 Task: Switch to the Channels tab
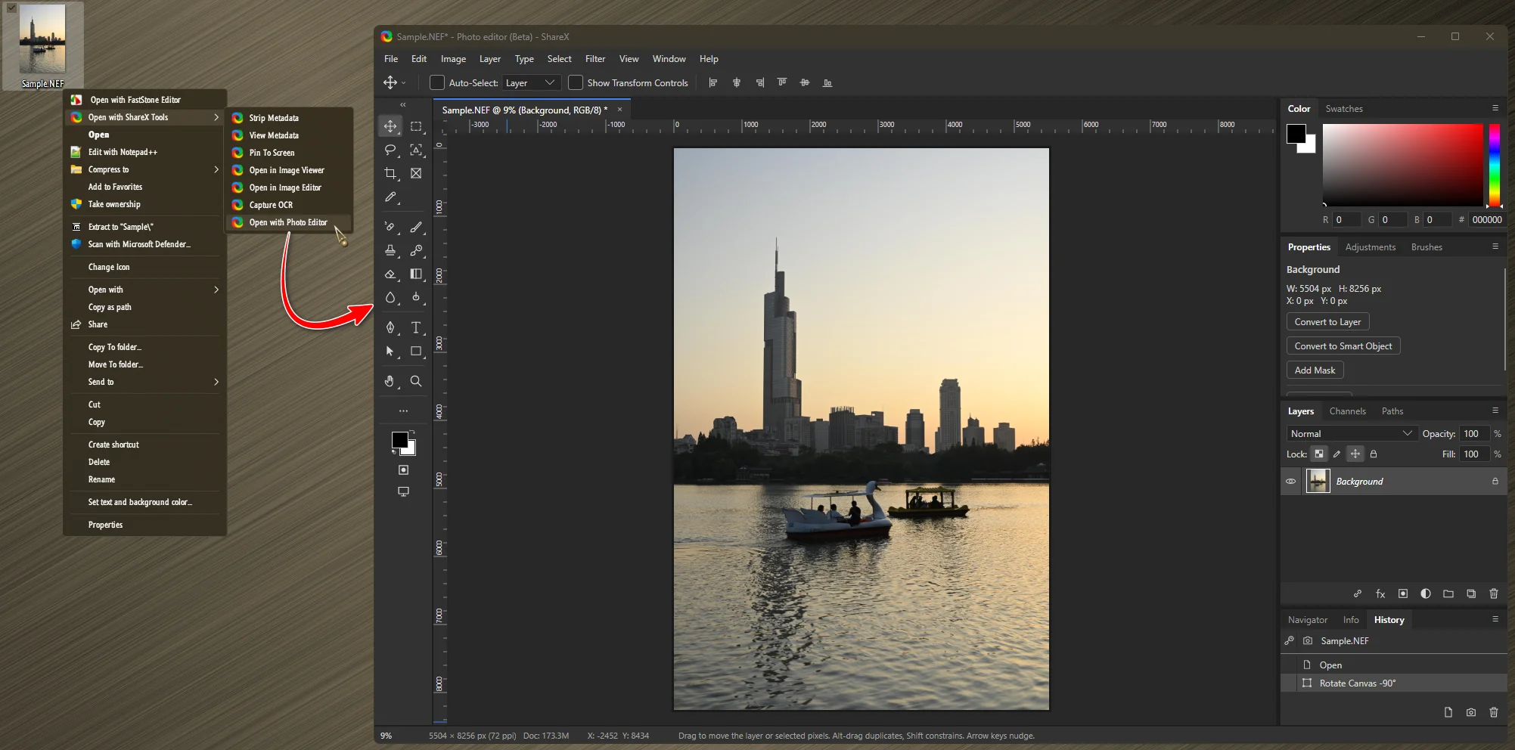tap(1348, 411)
